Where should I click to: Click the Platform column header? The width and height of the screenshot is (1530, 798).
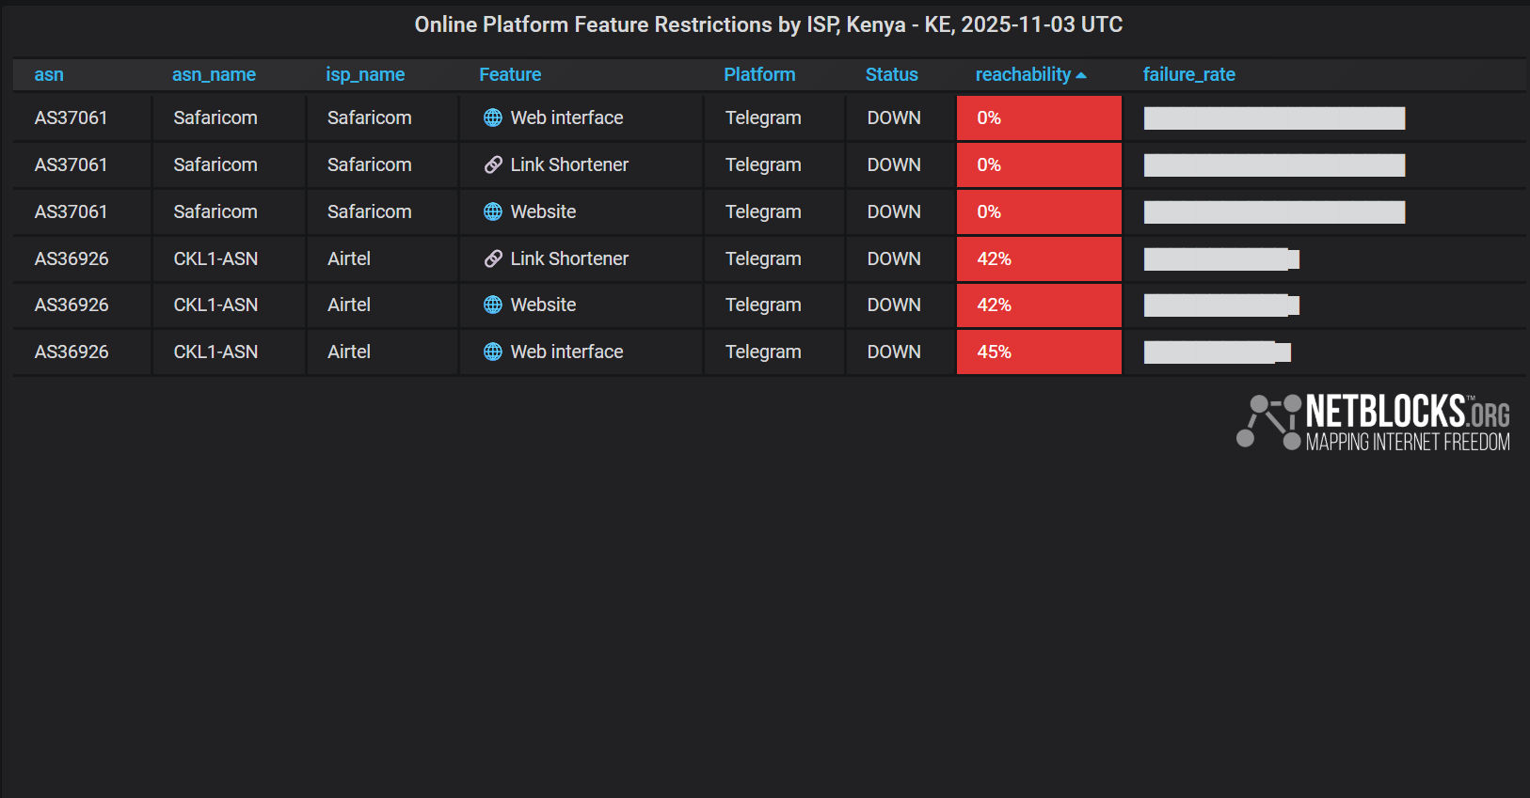click(759, 74)
